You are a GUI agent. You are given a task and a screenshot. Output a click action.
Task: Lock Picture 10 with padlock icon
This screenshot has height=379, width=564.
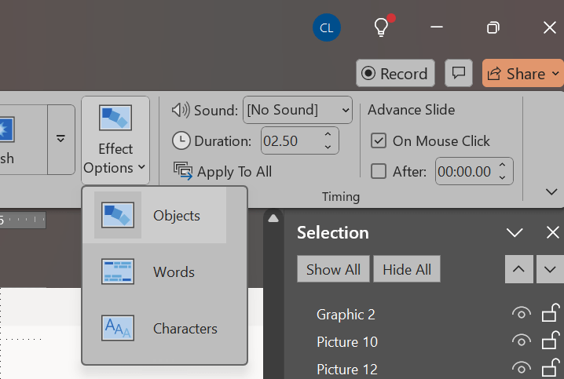click(551, 341)
